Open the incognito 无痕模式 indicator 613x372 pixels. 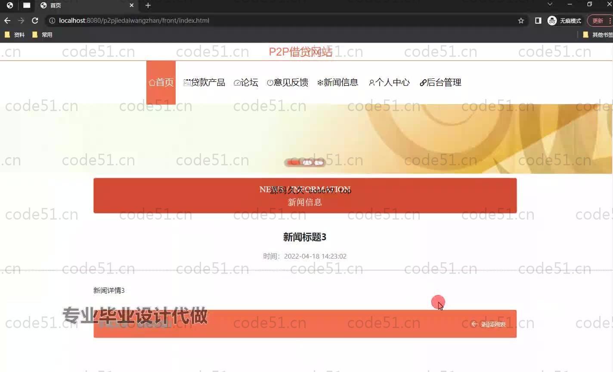coord(564,21)
